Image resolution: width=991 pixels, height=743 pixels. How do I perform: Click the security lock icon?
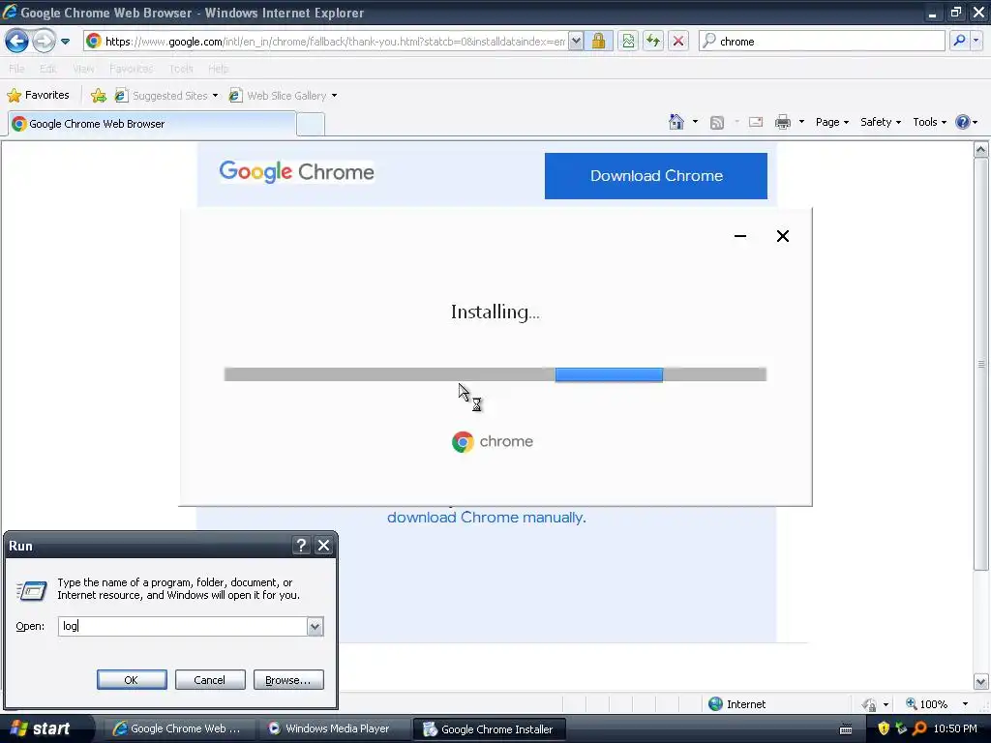tap(598, 42)
